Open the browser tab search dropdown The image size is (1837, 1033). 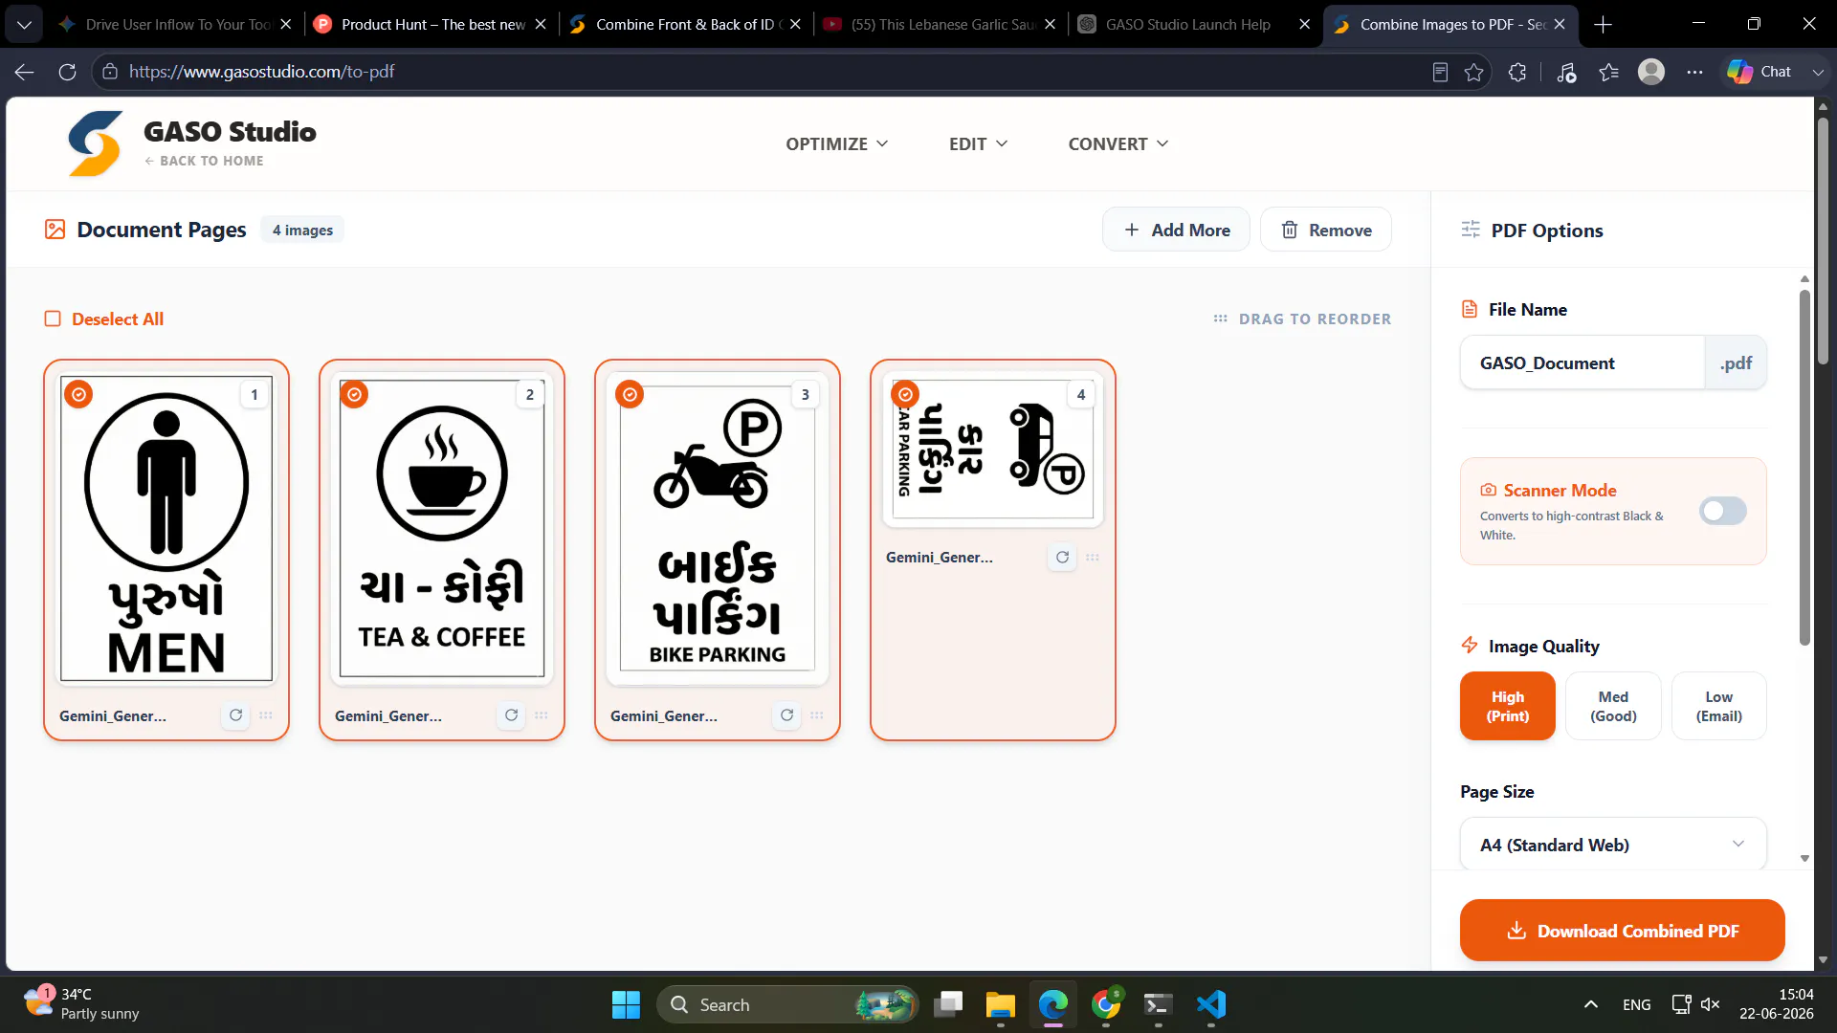(24, 25)
